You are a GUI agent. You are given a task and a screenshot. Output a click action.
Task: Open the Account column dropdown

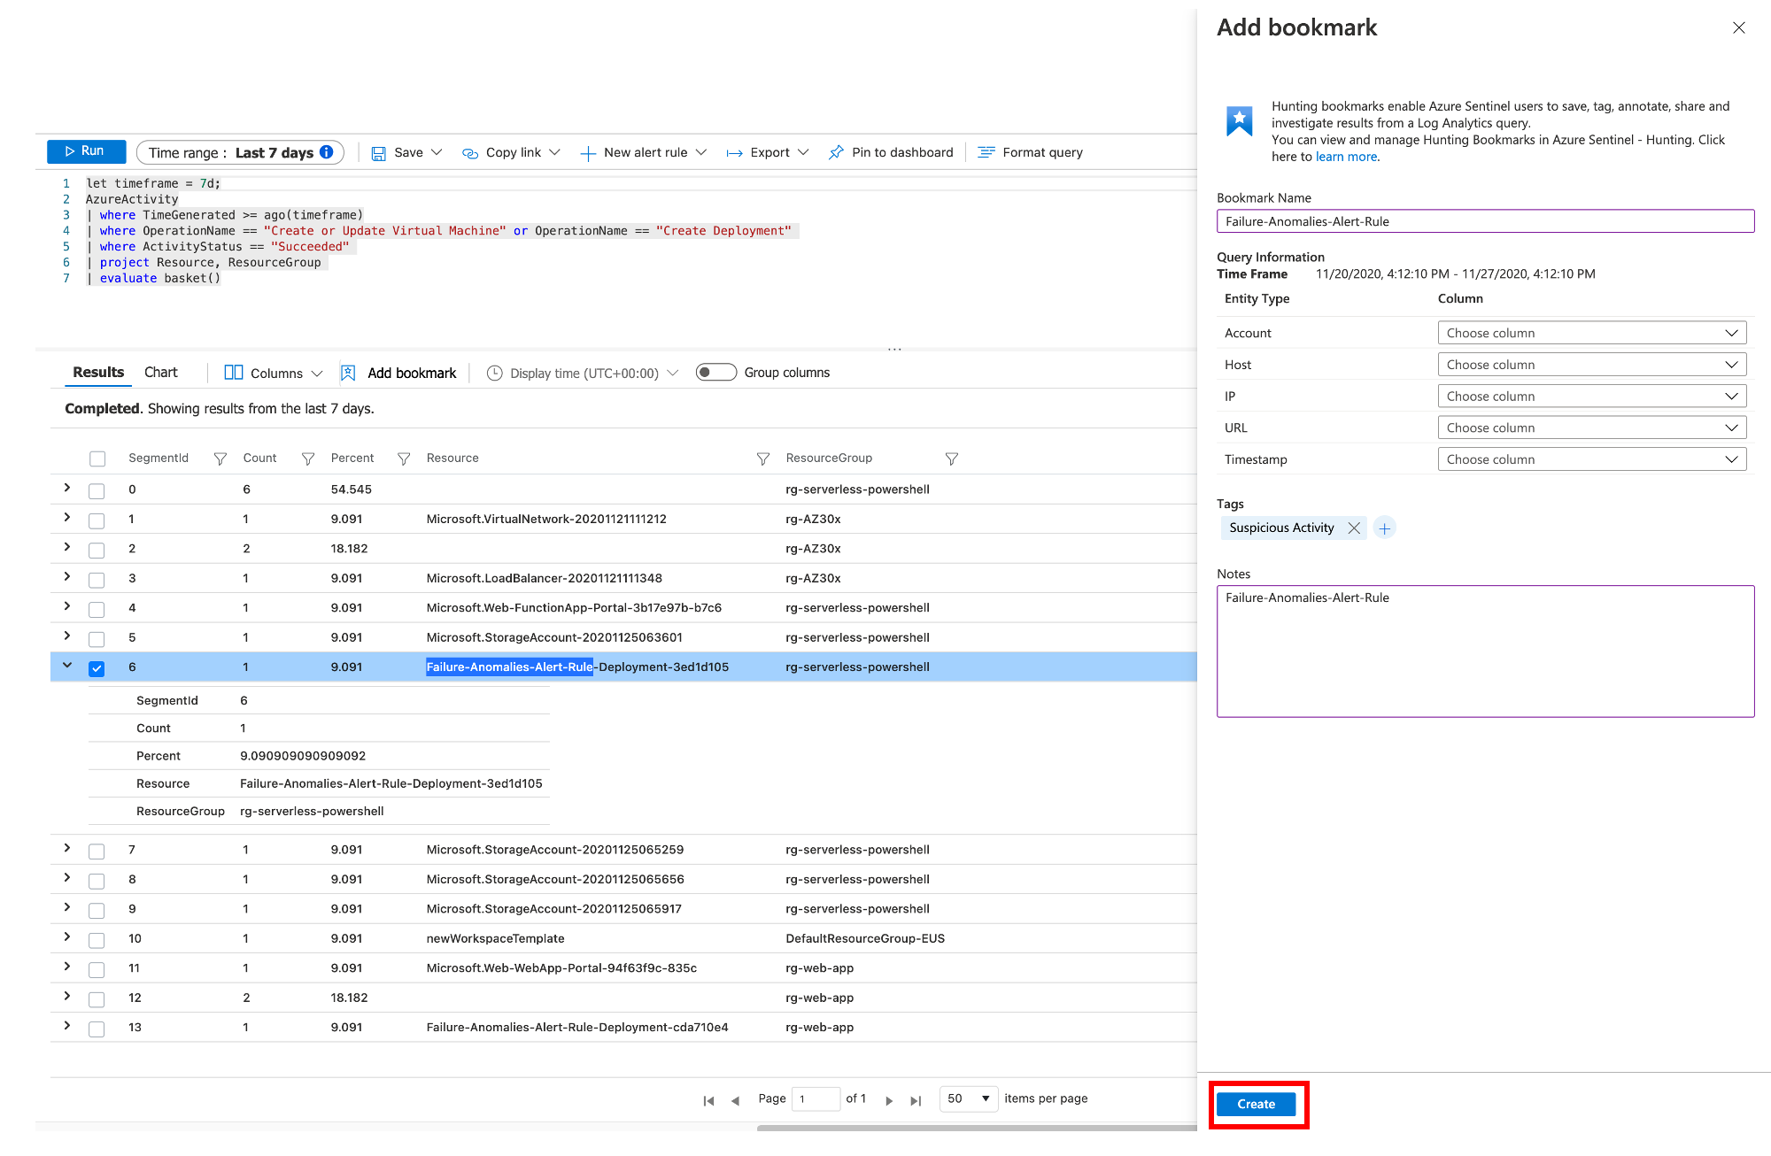tap(1591, 333)
